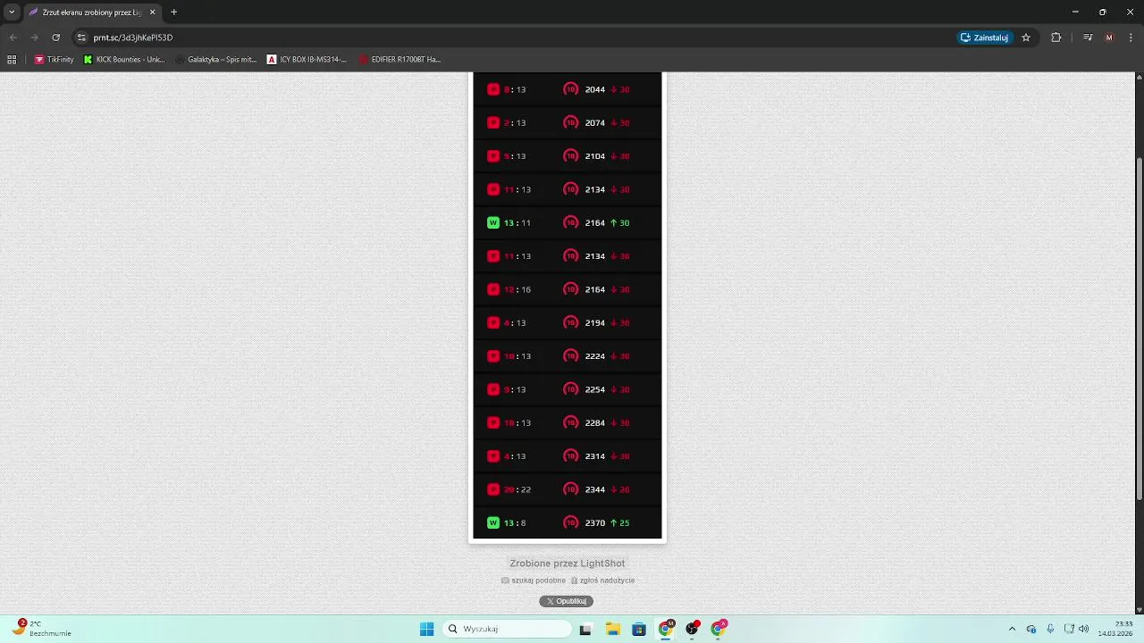Click the match row with rating 2074
This screenshot has width=1144, height=643.
(x=568, y=122)
